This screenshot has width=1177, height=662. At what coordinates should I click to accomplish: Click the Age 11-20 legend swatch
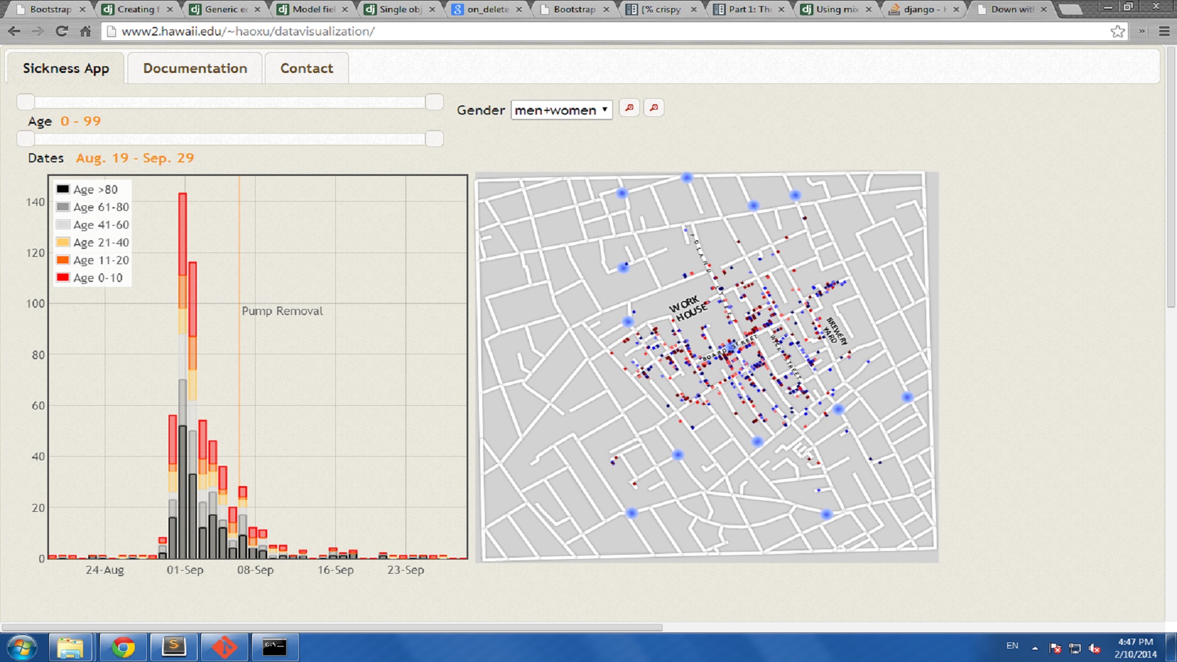[x=63, y=260]
